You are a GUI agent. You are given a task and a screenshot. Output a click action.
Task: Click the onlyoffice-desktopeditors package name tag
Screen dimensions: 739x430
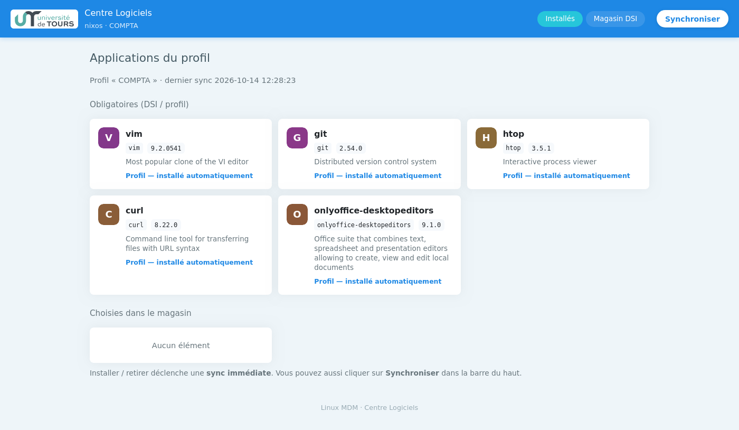click(364, 225)
